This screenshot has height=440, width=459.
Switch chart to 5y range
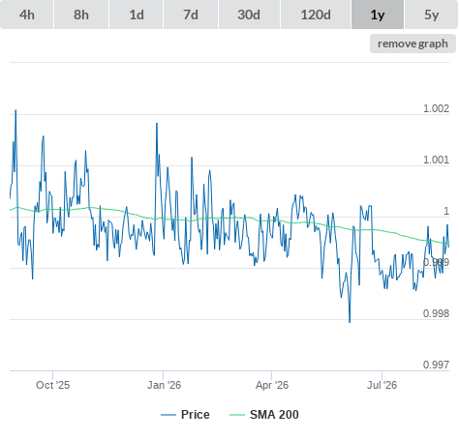pos(431,15)
